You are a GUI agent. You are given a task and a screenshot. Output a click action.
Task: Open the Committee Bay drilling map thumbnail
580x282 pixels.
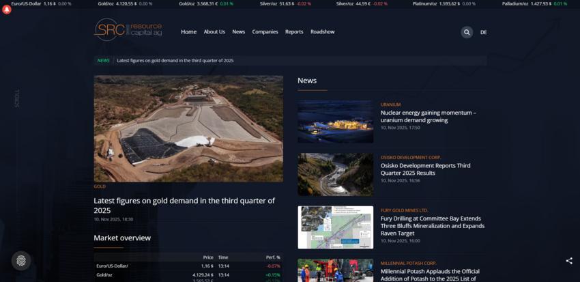coord(336,227)
